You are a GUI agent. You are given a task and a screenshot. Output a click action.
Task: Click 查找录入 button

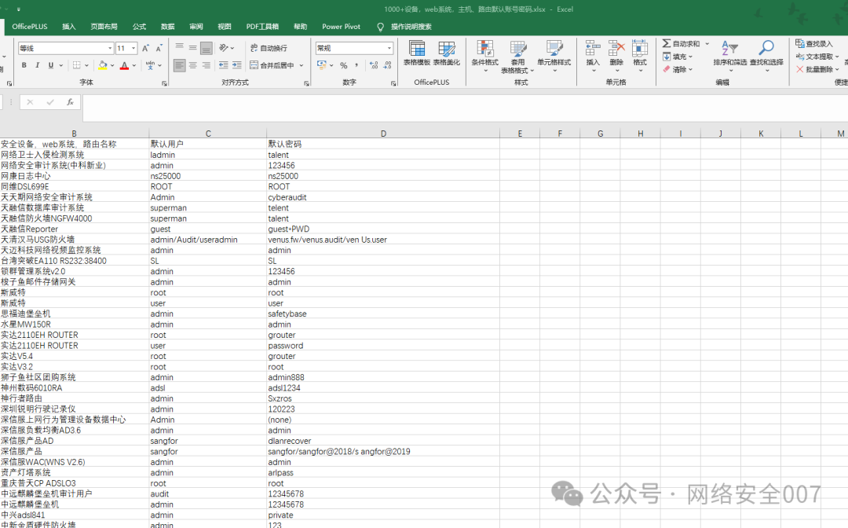tap(814, 44)
